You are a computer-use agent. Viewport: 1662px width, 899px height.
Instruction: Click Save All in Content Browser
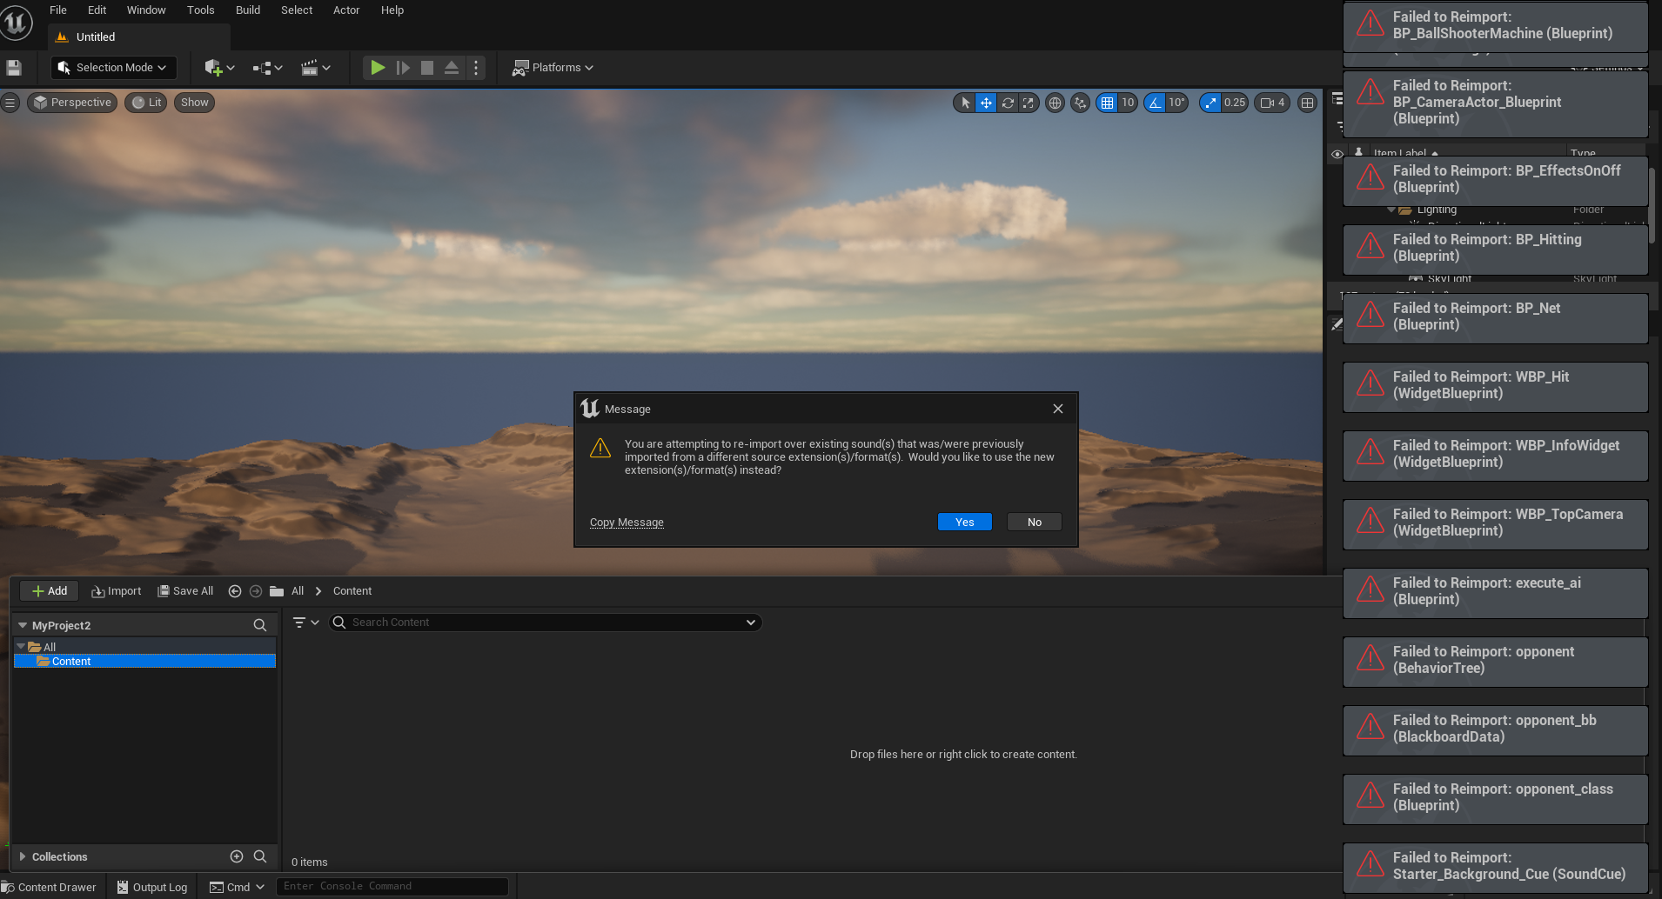[185, 591]
